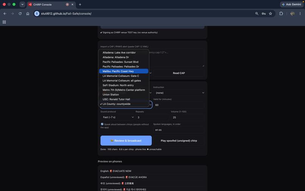
Task: Click the Read CAP button
Action: 179,73
